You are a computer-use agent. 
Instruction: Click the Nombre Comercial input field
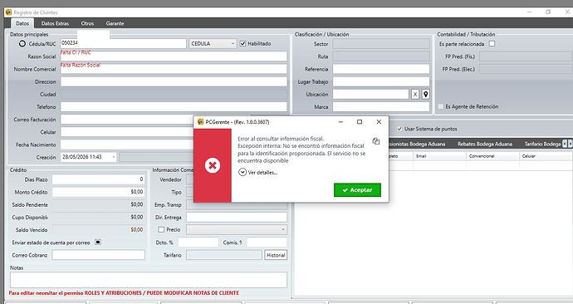tap(174, 69)
